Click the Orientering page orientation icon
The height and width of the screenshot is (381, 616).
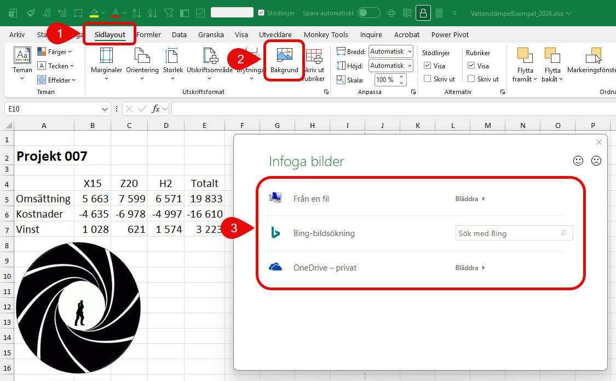142,57
